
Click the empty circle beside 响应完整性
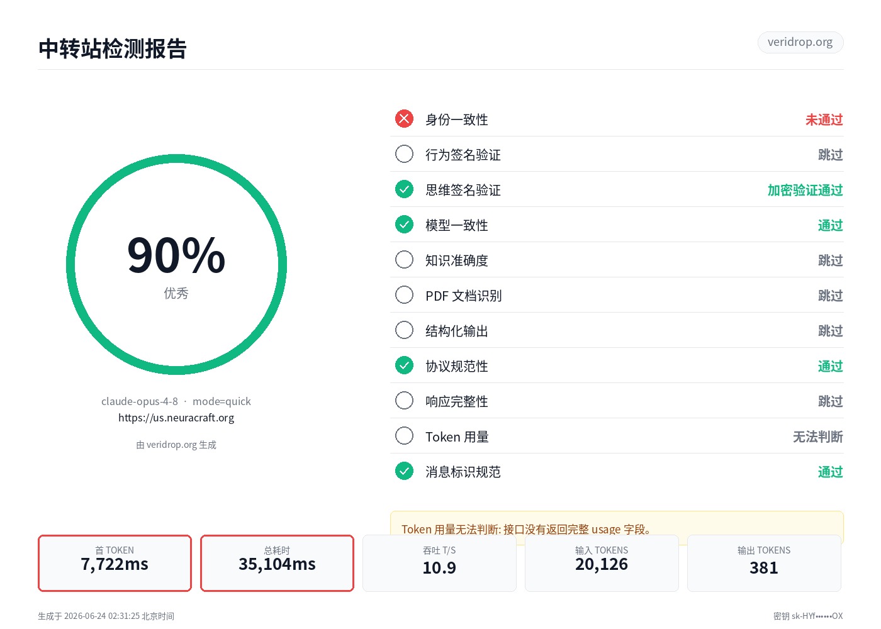click(x=404, y=401)
